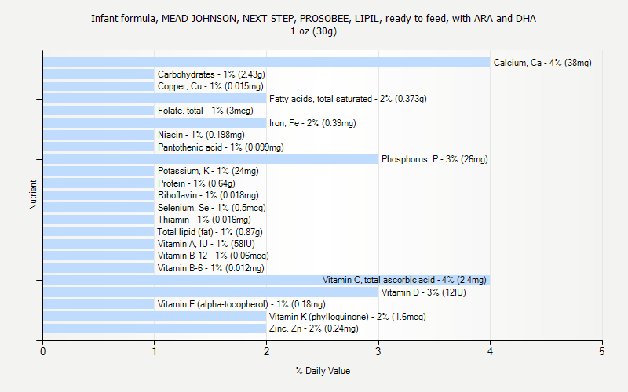The image size is (628, 392).
Task: Click 'Vitamin B-12 - 1% (0.06mcg)' label
Action: tap(213, 256)
